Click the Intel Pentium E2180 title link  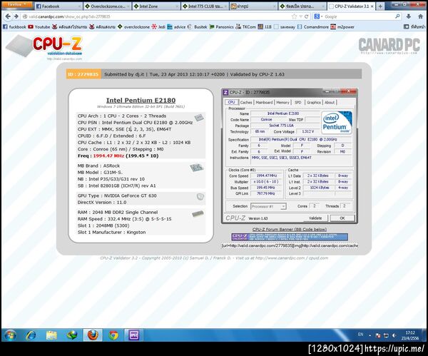(x=141, y=100)
